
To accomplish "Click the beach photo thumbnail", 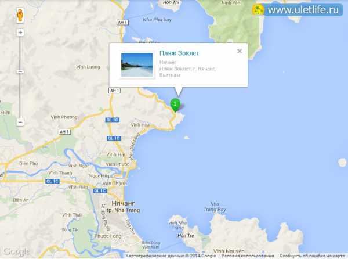I will click(137, 65).
